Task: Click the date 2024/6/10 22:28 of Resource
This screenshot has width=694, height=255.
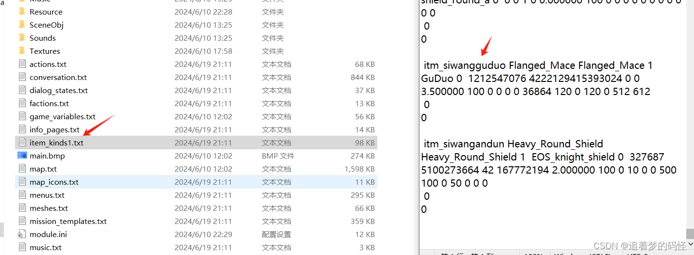Action: tap(203, 12)
